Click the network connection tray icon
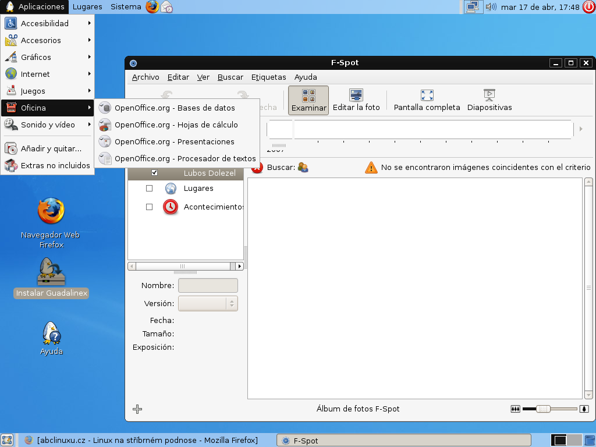Screen dimensions: 596x447 click(473, 7)
